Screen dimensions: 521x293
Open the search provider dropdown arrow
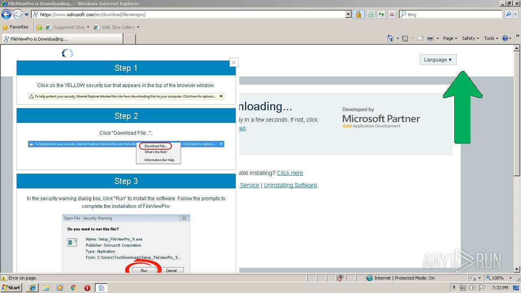click(x=516, y=14)
